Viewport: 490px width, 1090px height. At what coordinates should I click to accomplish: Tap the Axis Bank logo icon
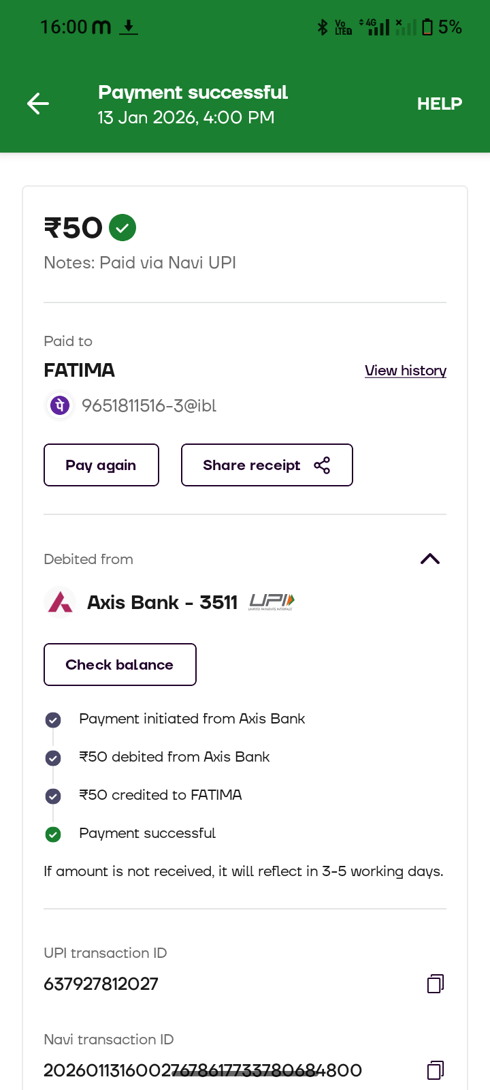tap(60, 602)
